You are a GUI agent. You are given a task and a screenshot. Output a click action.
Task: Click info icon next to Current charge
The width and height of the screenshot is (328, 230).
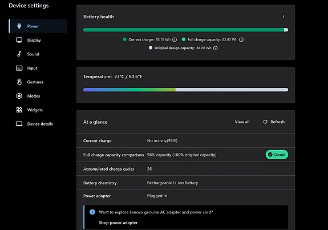175,39
